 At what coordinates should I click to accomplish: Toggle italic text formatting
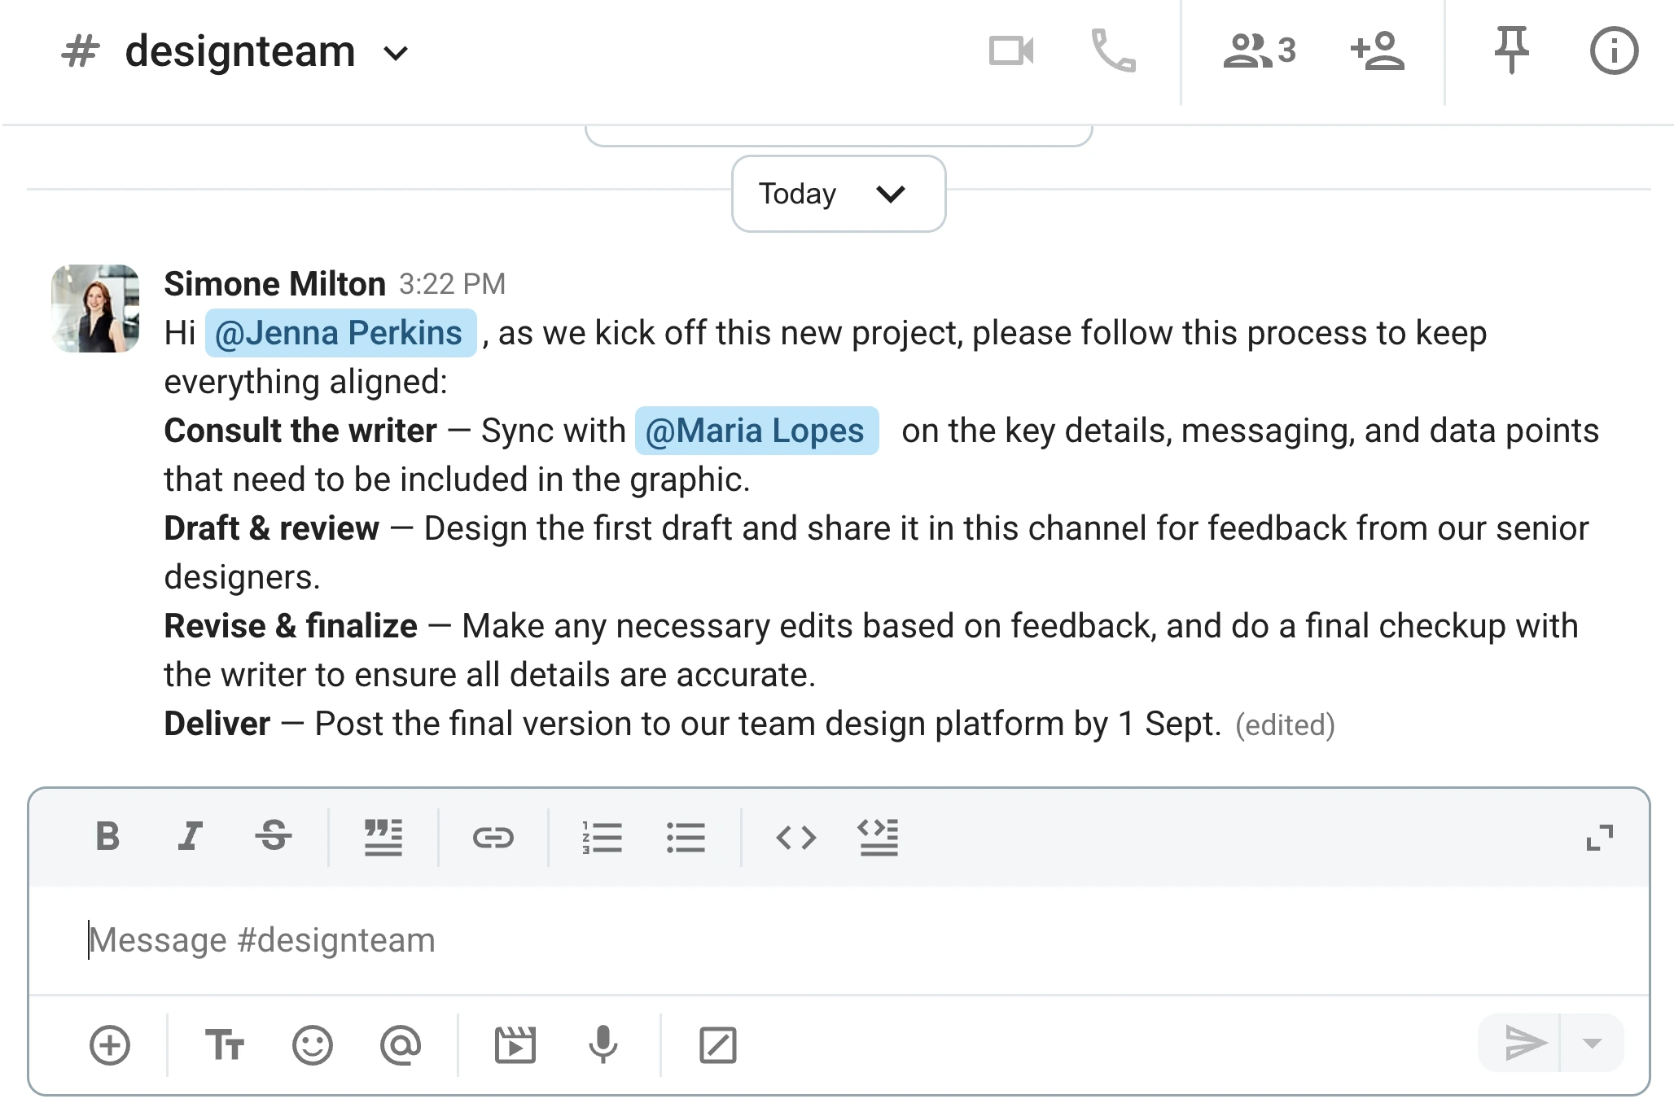click(x=190, y=836)
